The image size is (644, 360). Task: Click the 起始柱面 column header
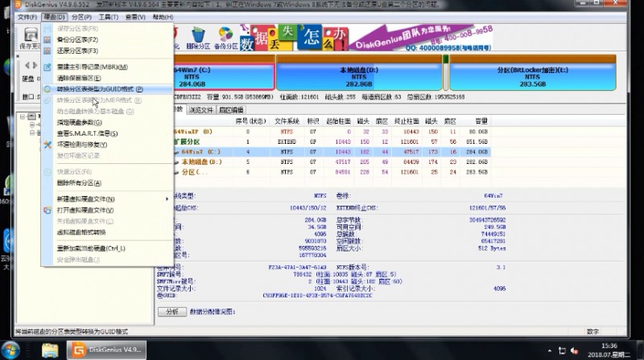(x=338, y=121)
